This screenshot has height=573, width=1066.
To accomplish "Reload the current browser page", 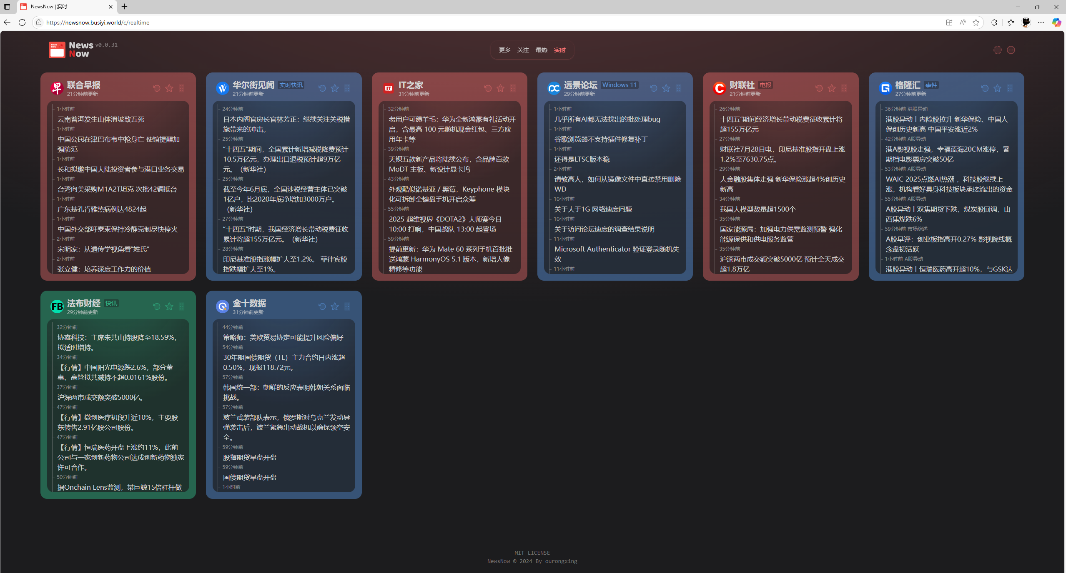I will tap(22, 22).
